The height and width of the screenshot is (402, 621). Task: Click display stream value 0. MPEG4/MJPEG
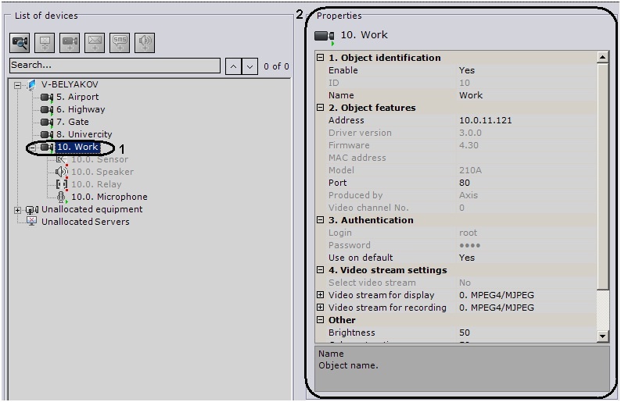497,295
